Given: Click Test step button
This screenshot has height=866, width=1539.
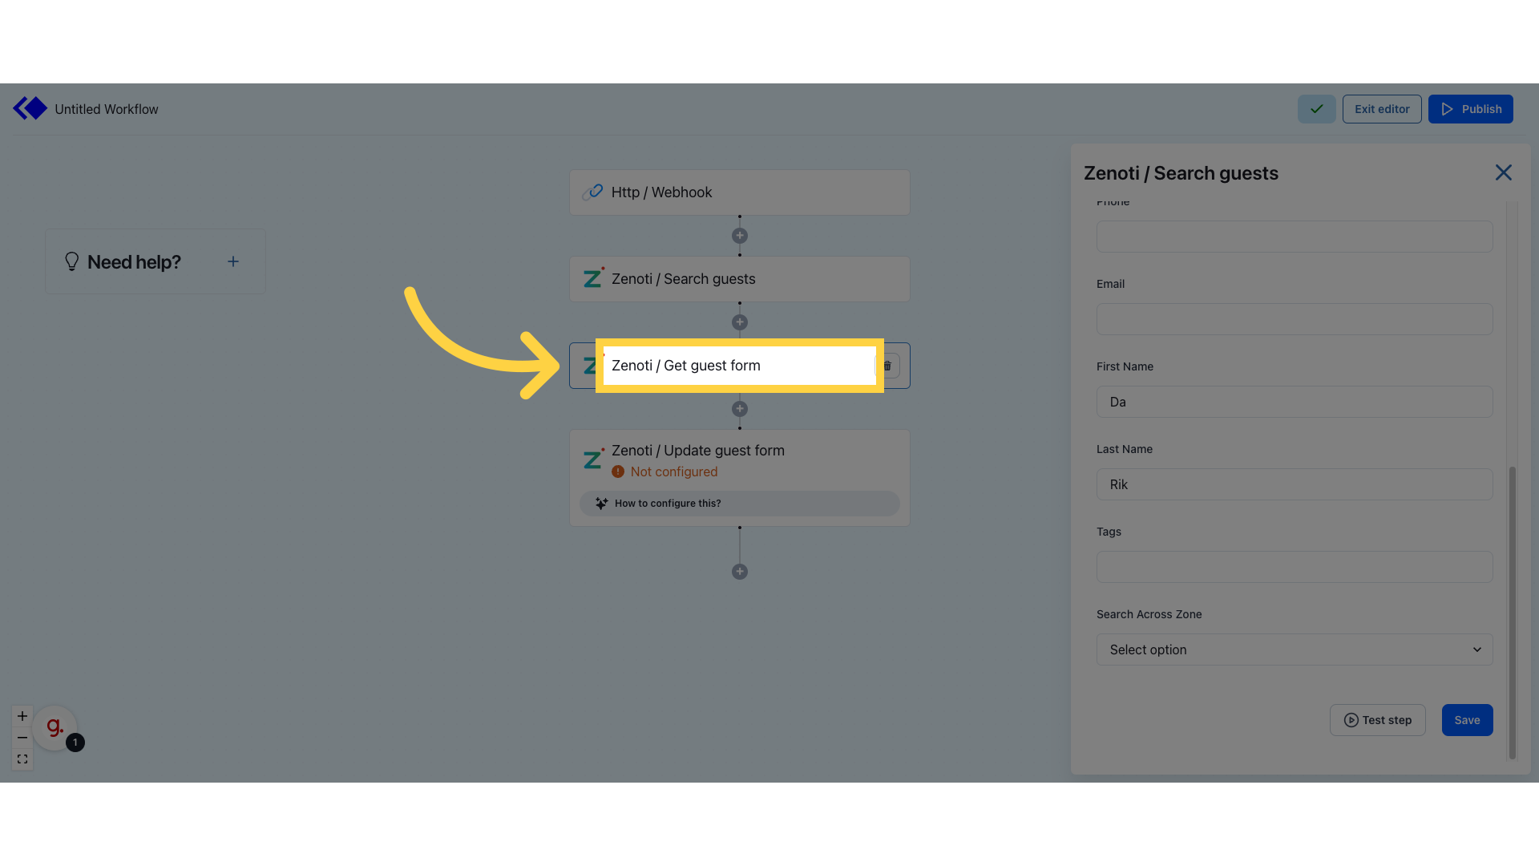Looking at the screenshot, I should [1377, 720].
